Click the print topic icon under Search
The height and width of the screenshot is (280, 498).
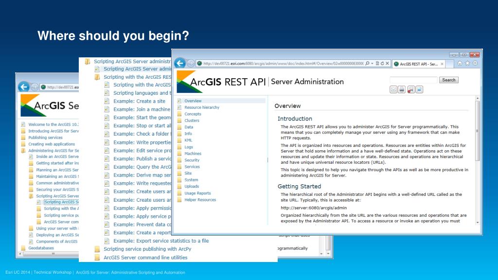(x=402, y=89)
